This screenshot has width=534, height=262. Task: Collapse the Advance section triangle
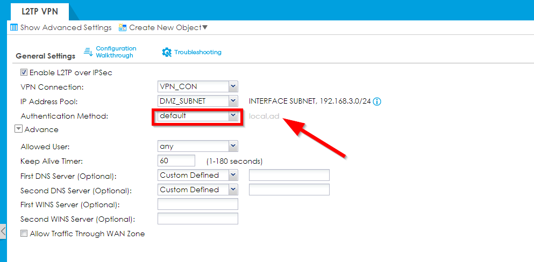coord(18,129)
